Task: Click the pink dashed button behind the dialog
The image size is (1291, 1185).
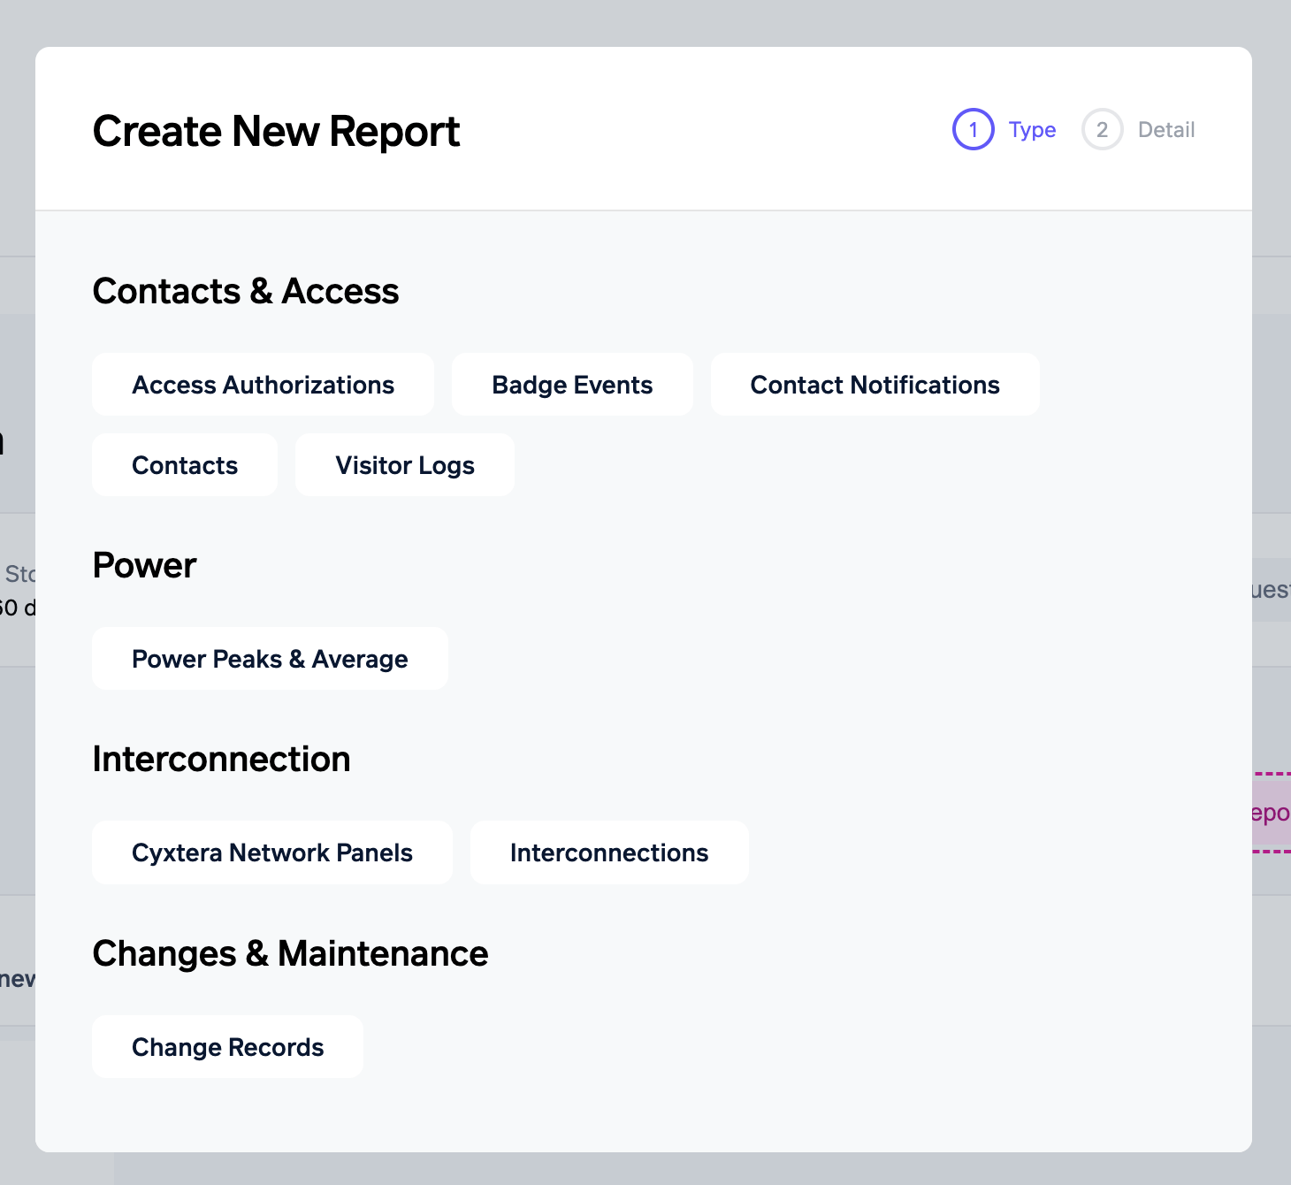Action: (x=1272, y=813)
